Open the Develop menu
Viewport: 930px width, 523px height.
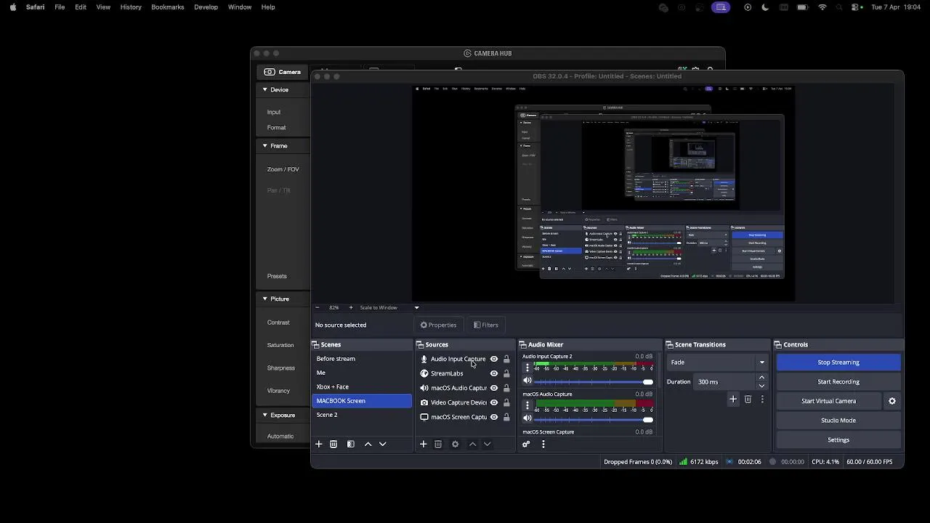pyautogui.click(x=206, y=7)
